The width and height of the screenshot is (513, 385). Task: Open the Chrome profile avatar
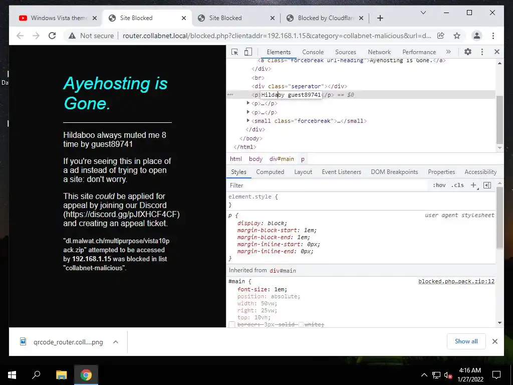477,36
